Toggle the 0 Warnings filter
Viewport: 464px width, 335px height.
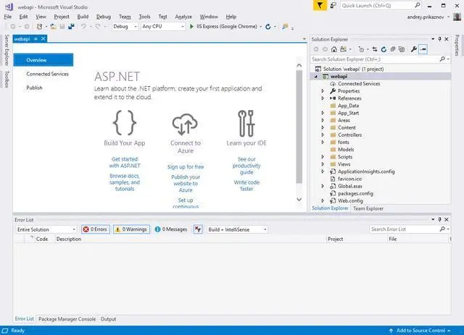[131, 229]
